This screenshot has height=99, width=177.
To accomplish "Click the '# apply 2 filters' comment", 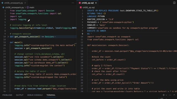I will tap(102, 66).
